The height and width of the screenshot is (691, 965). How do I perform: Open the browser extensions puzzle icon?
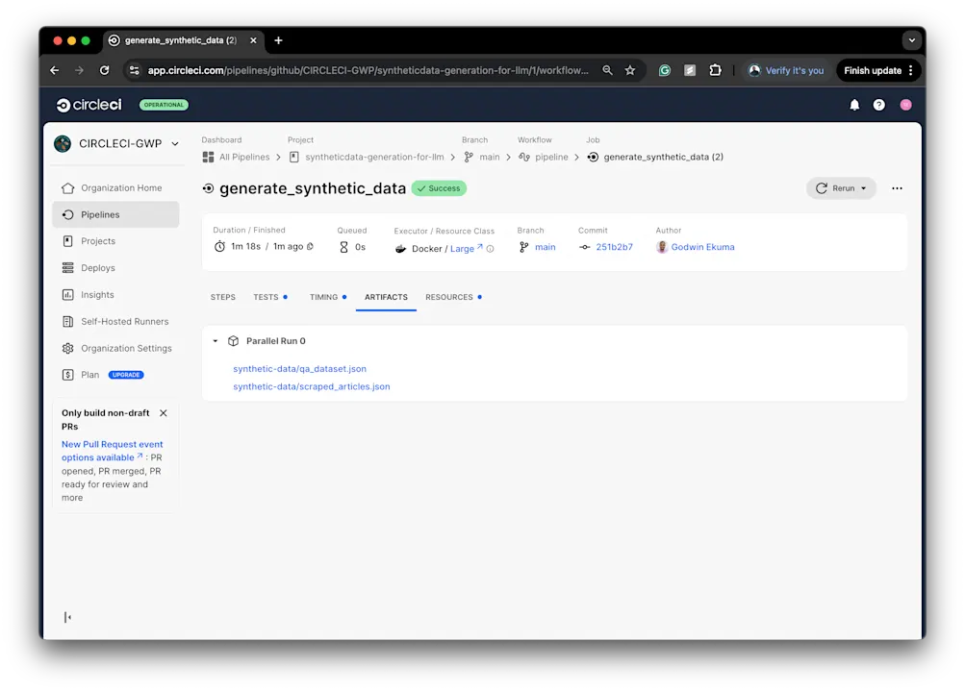coord(716,70)
